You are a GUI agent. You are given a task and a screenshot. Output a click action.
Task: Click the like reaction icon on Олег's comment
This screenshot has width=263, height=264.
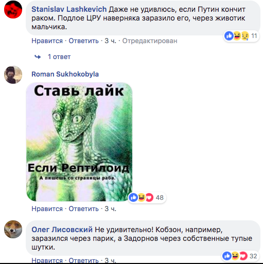(x=227, y=256)
